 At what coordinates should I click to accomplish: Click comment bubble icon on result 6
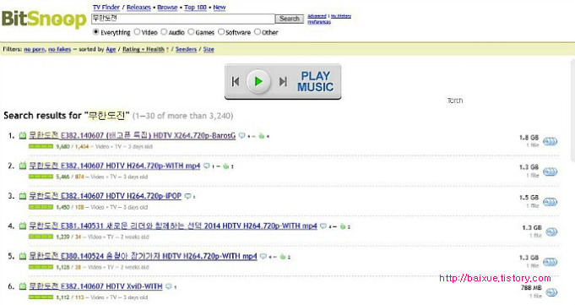pos(169,286)
